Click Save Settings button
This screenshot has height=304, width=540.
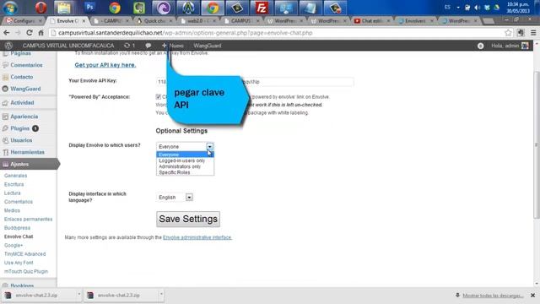(x=188, y=220)
